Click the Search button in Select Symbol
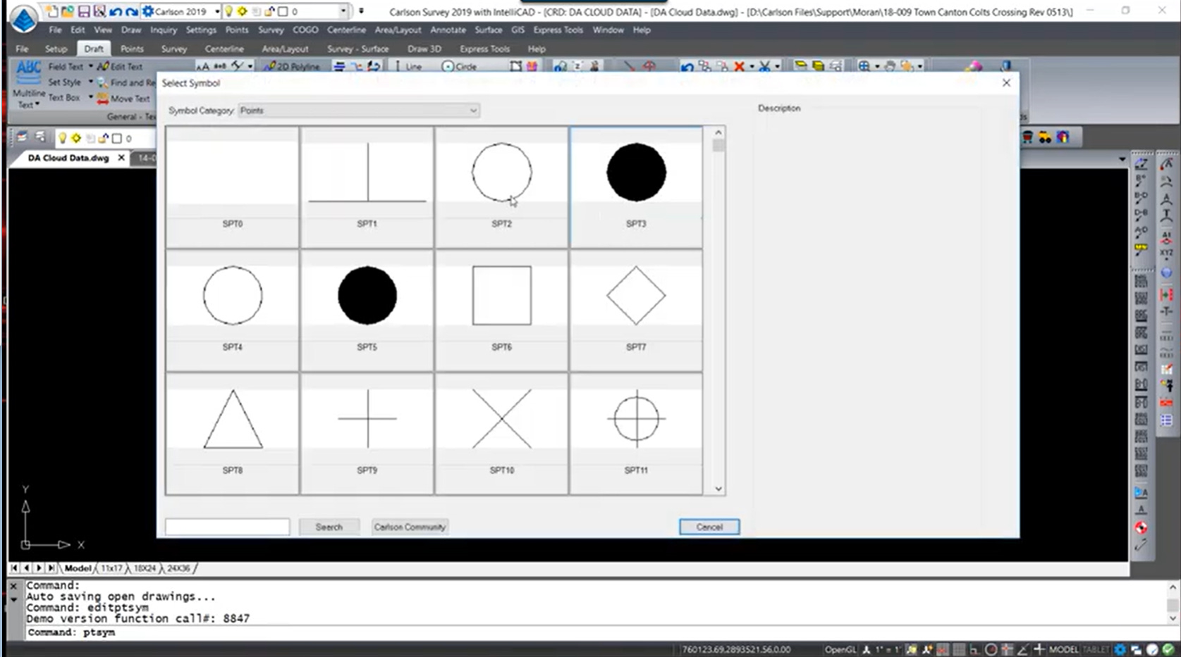The height and width of the screenshot is (657, 1181). click(329, 527)
